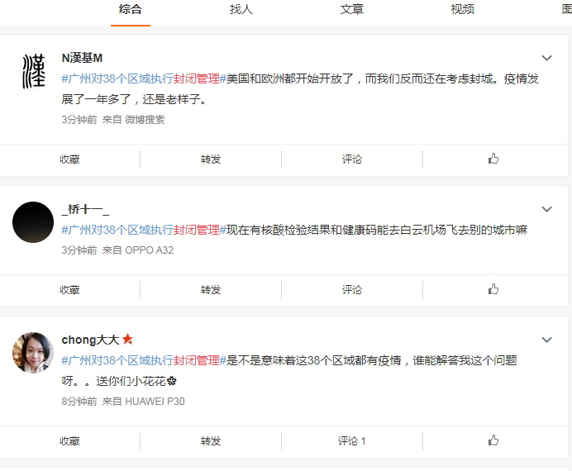The width and height of the screenshot is (572, 471).
Task: Like the post by chong大大
Action: pyautogui.click(x=493, y=440)
